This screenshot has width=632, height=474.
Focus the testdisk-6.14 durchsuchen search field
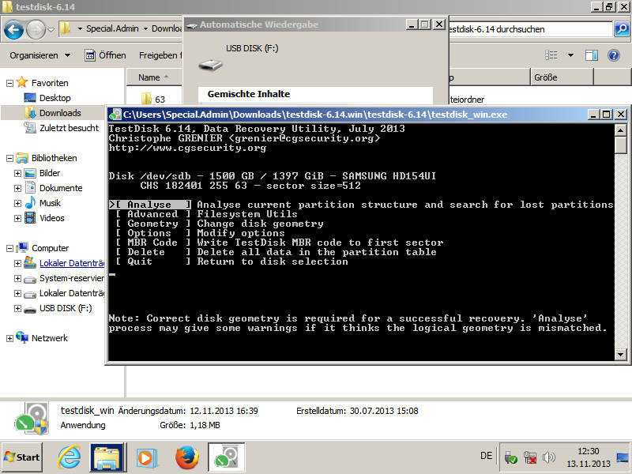coord(530,29)
